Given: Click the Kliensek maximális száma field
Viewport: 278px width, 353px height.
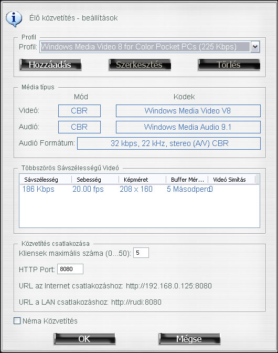Looking at the screenshot, I should point(141,253).
